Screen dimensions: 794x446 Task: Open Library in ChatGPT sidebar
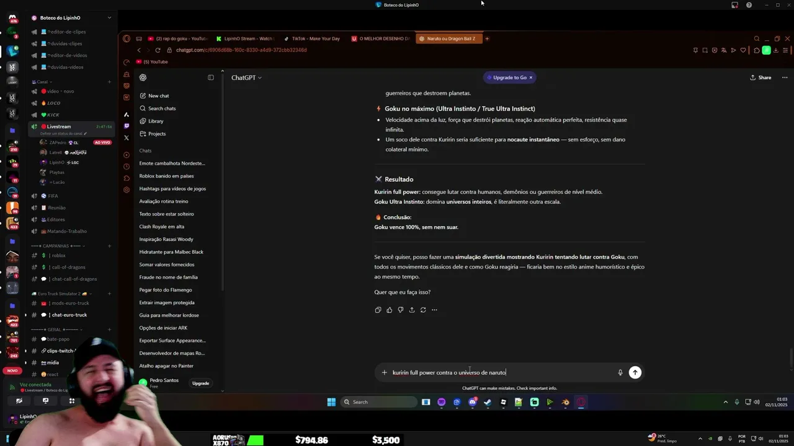[151, 121]
